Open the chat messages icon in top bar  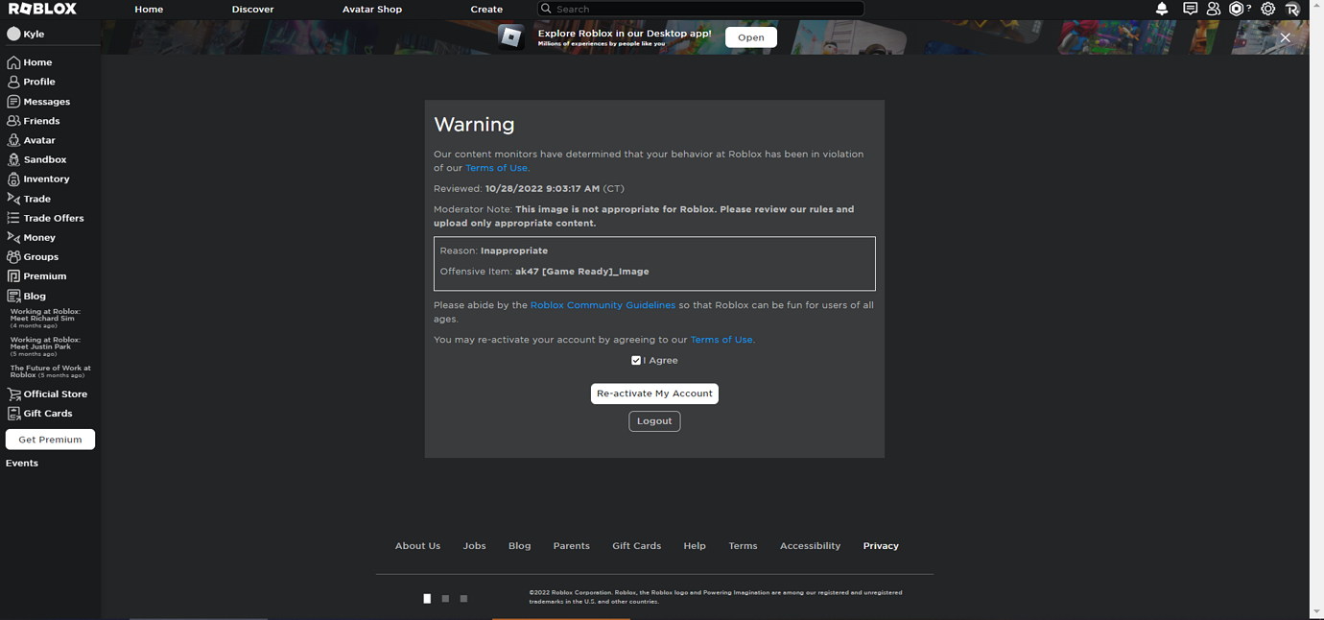[x=1190, y=9]
